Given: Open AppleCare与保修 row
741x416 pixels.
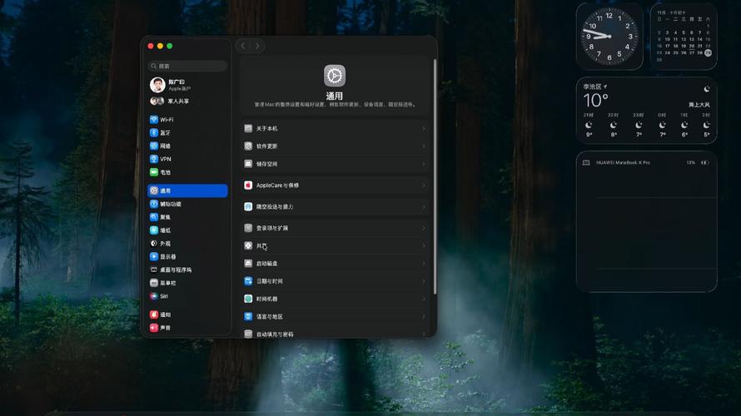Looking at the screenshot, I should 335,185.
